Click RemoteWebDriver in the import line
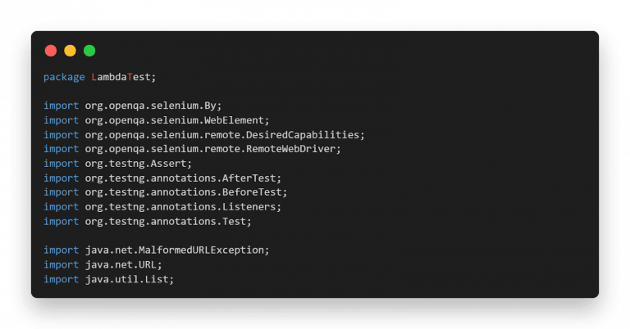This screenshot has width=630, height=329. coord(290,149)
